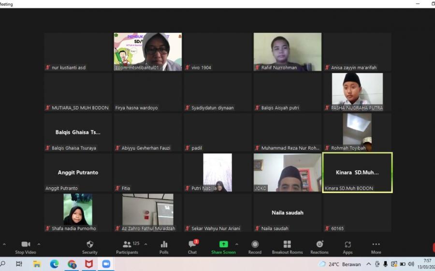Select the highlighted Kinara SD.Muh BODON tile
This screenshot has width=435, height=271.
pos(357,172)
